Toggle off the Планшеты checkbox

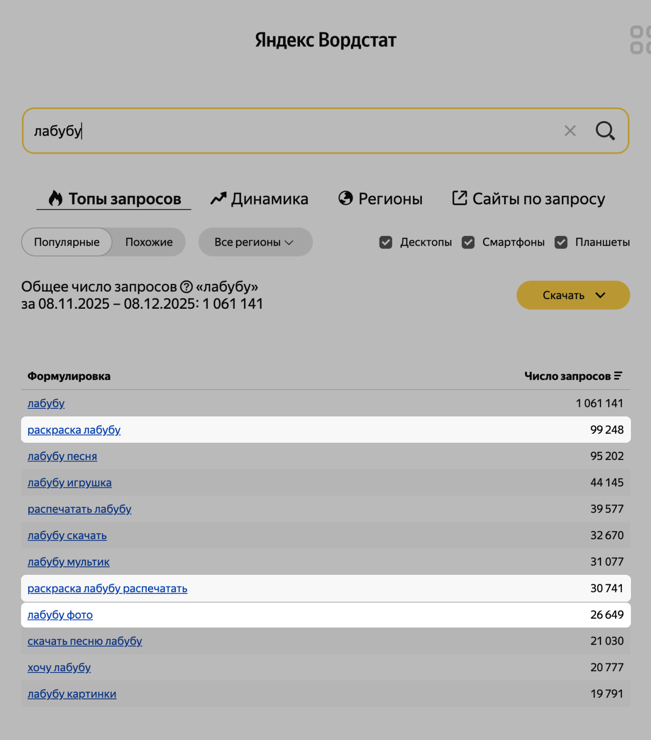(x=561, y=242)
